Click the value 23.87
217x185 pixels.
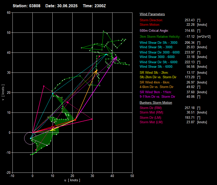pyautogui.click(x=190, y=122)
